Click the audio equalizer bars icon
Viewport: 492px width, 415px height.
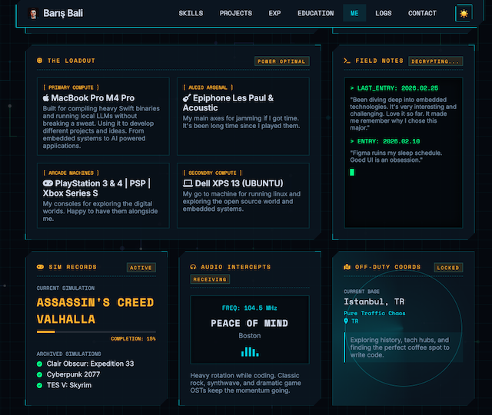coord(250,351)
